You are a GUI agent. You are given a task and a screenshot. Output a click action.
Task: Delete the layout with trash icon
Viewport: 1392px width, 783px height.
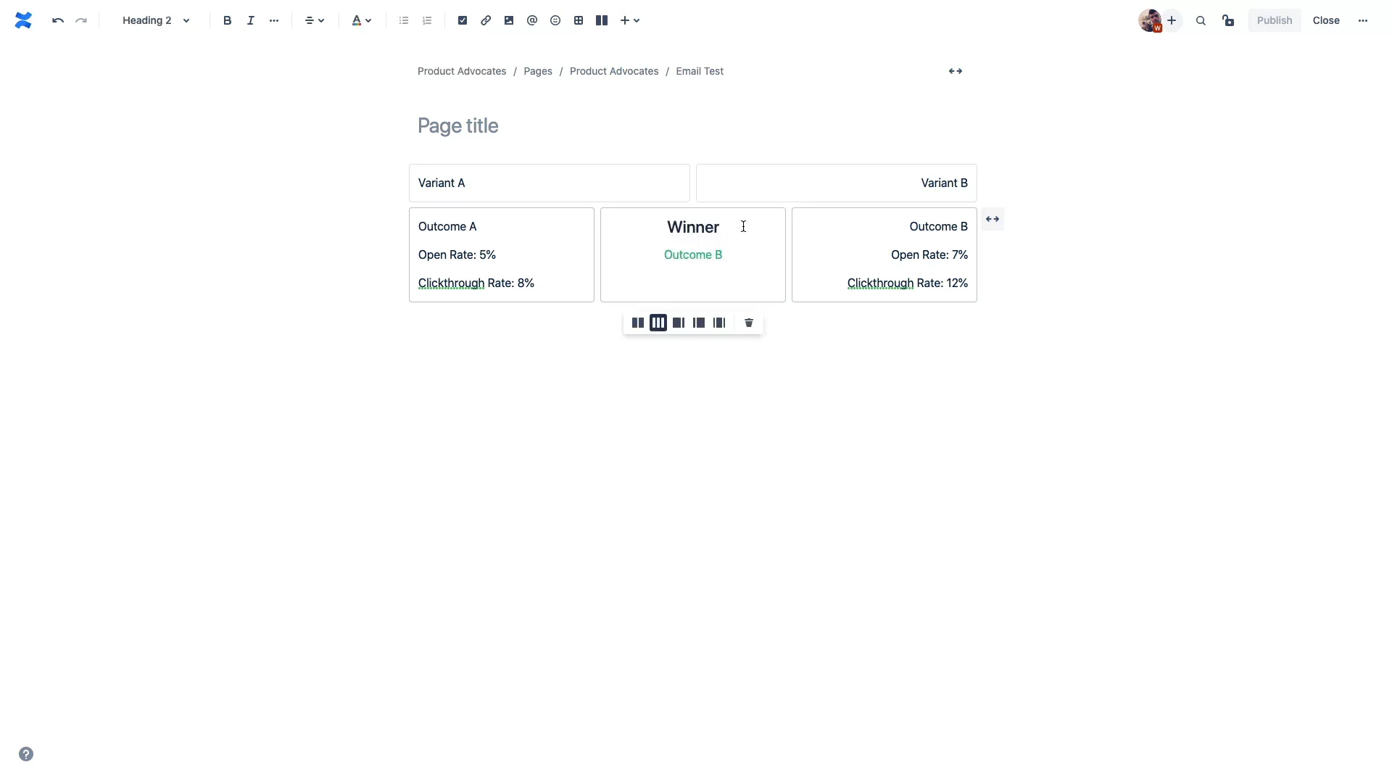tap(749, 323)
